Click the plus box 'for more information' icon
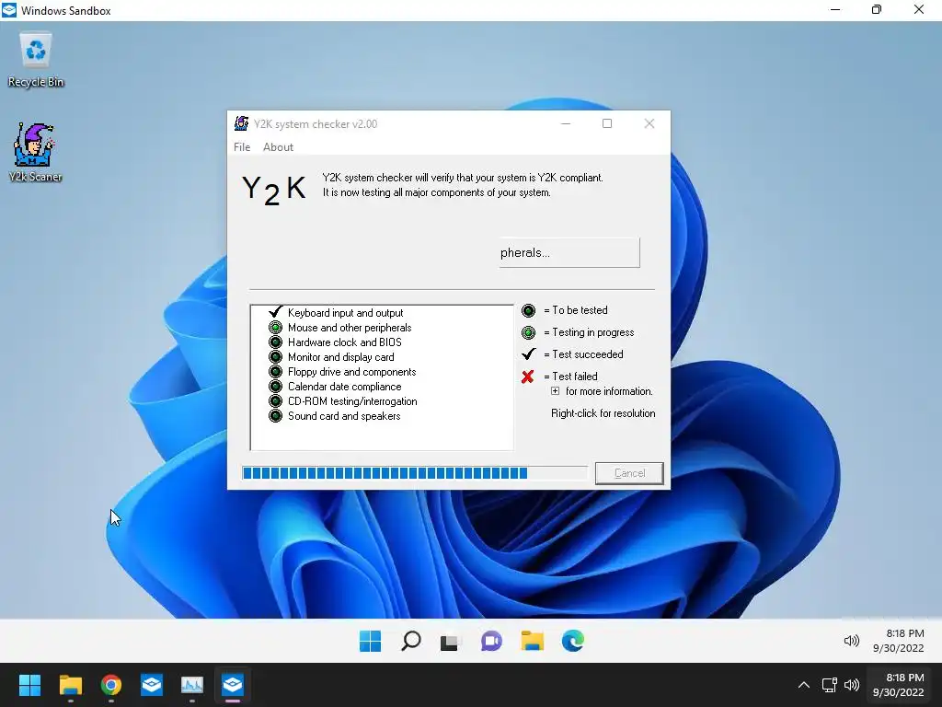Screen dimensions: 942x707 [x=555, y=390]
